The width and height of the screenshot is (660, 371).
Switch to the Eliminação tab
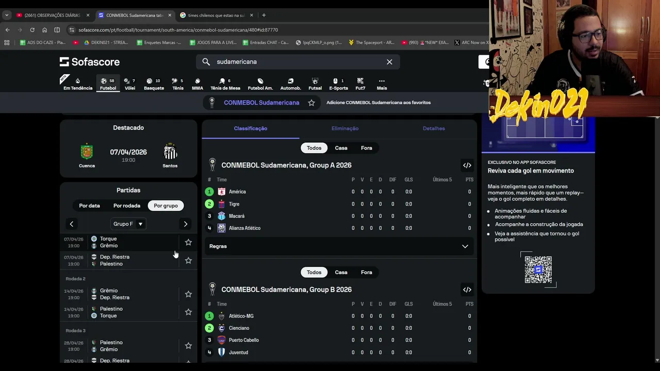pos(345,128)
